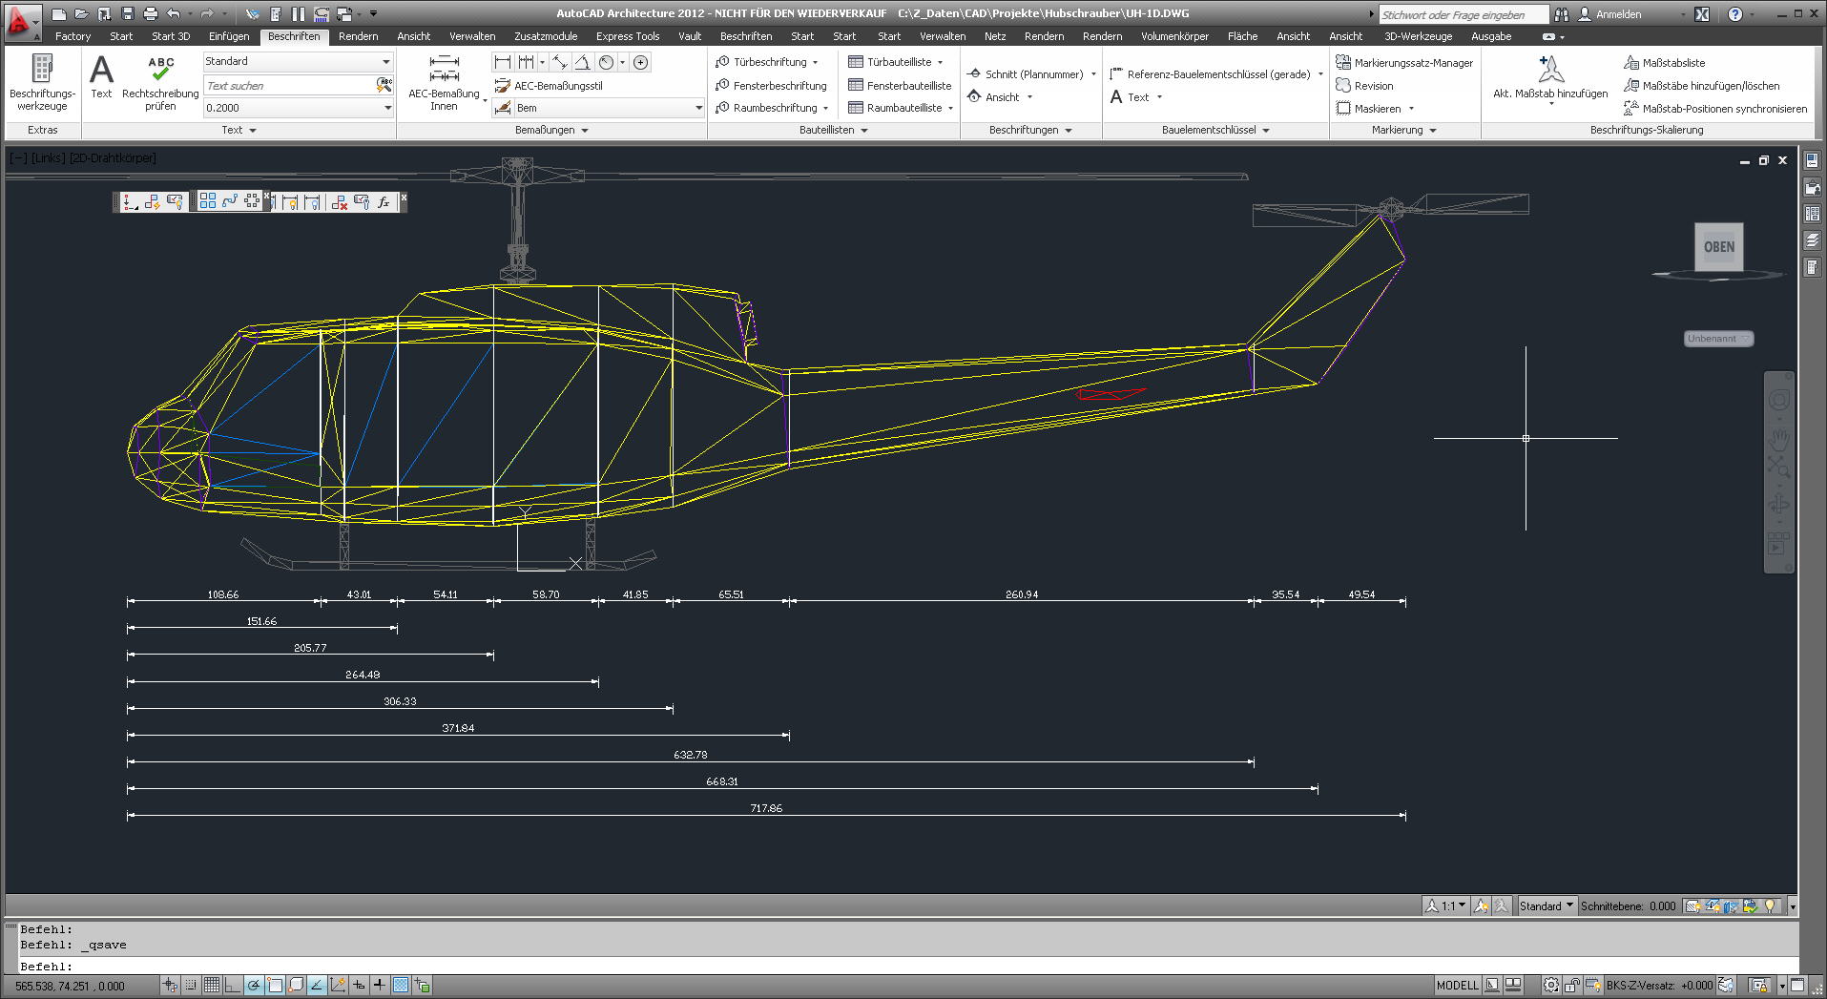1827x999 pixels.
Task: Click the Text suchen search field
Action: click(x=289, y=86)
